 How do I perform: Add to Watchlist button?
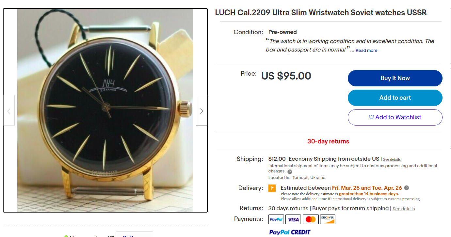[395, 117]
